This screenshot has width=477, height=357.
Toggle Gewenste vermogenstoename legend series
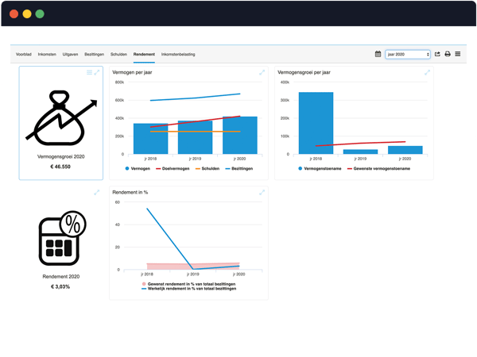378,168
